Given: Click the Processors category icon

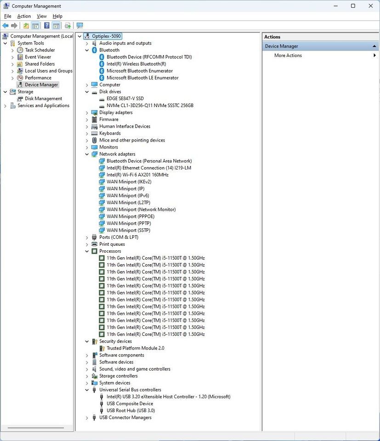Looking at the screenshot, I should (x=95, y=251).
